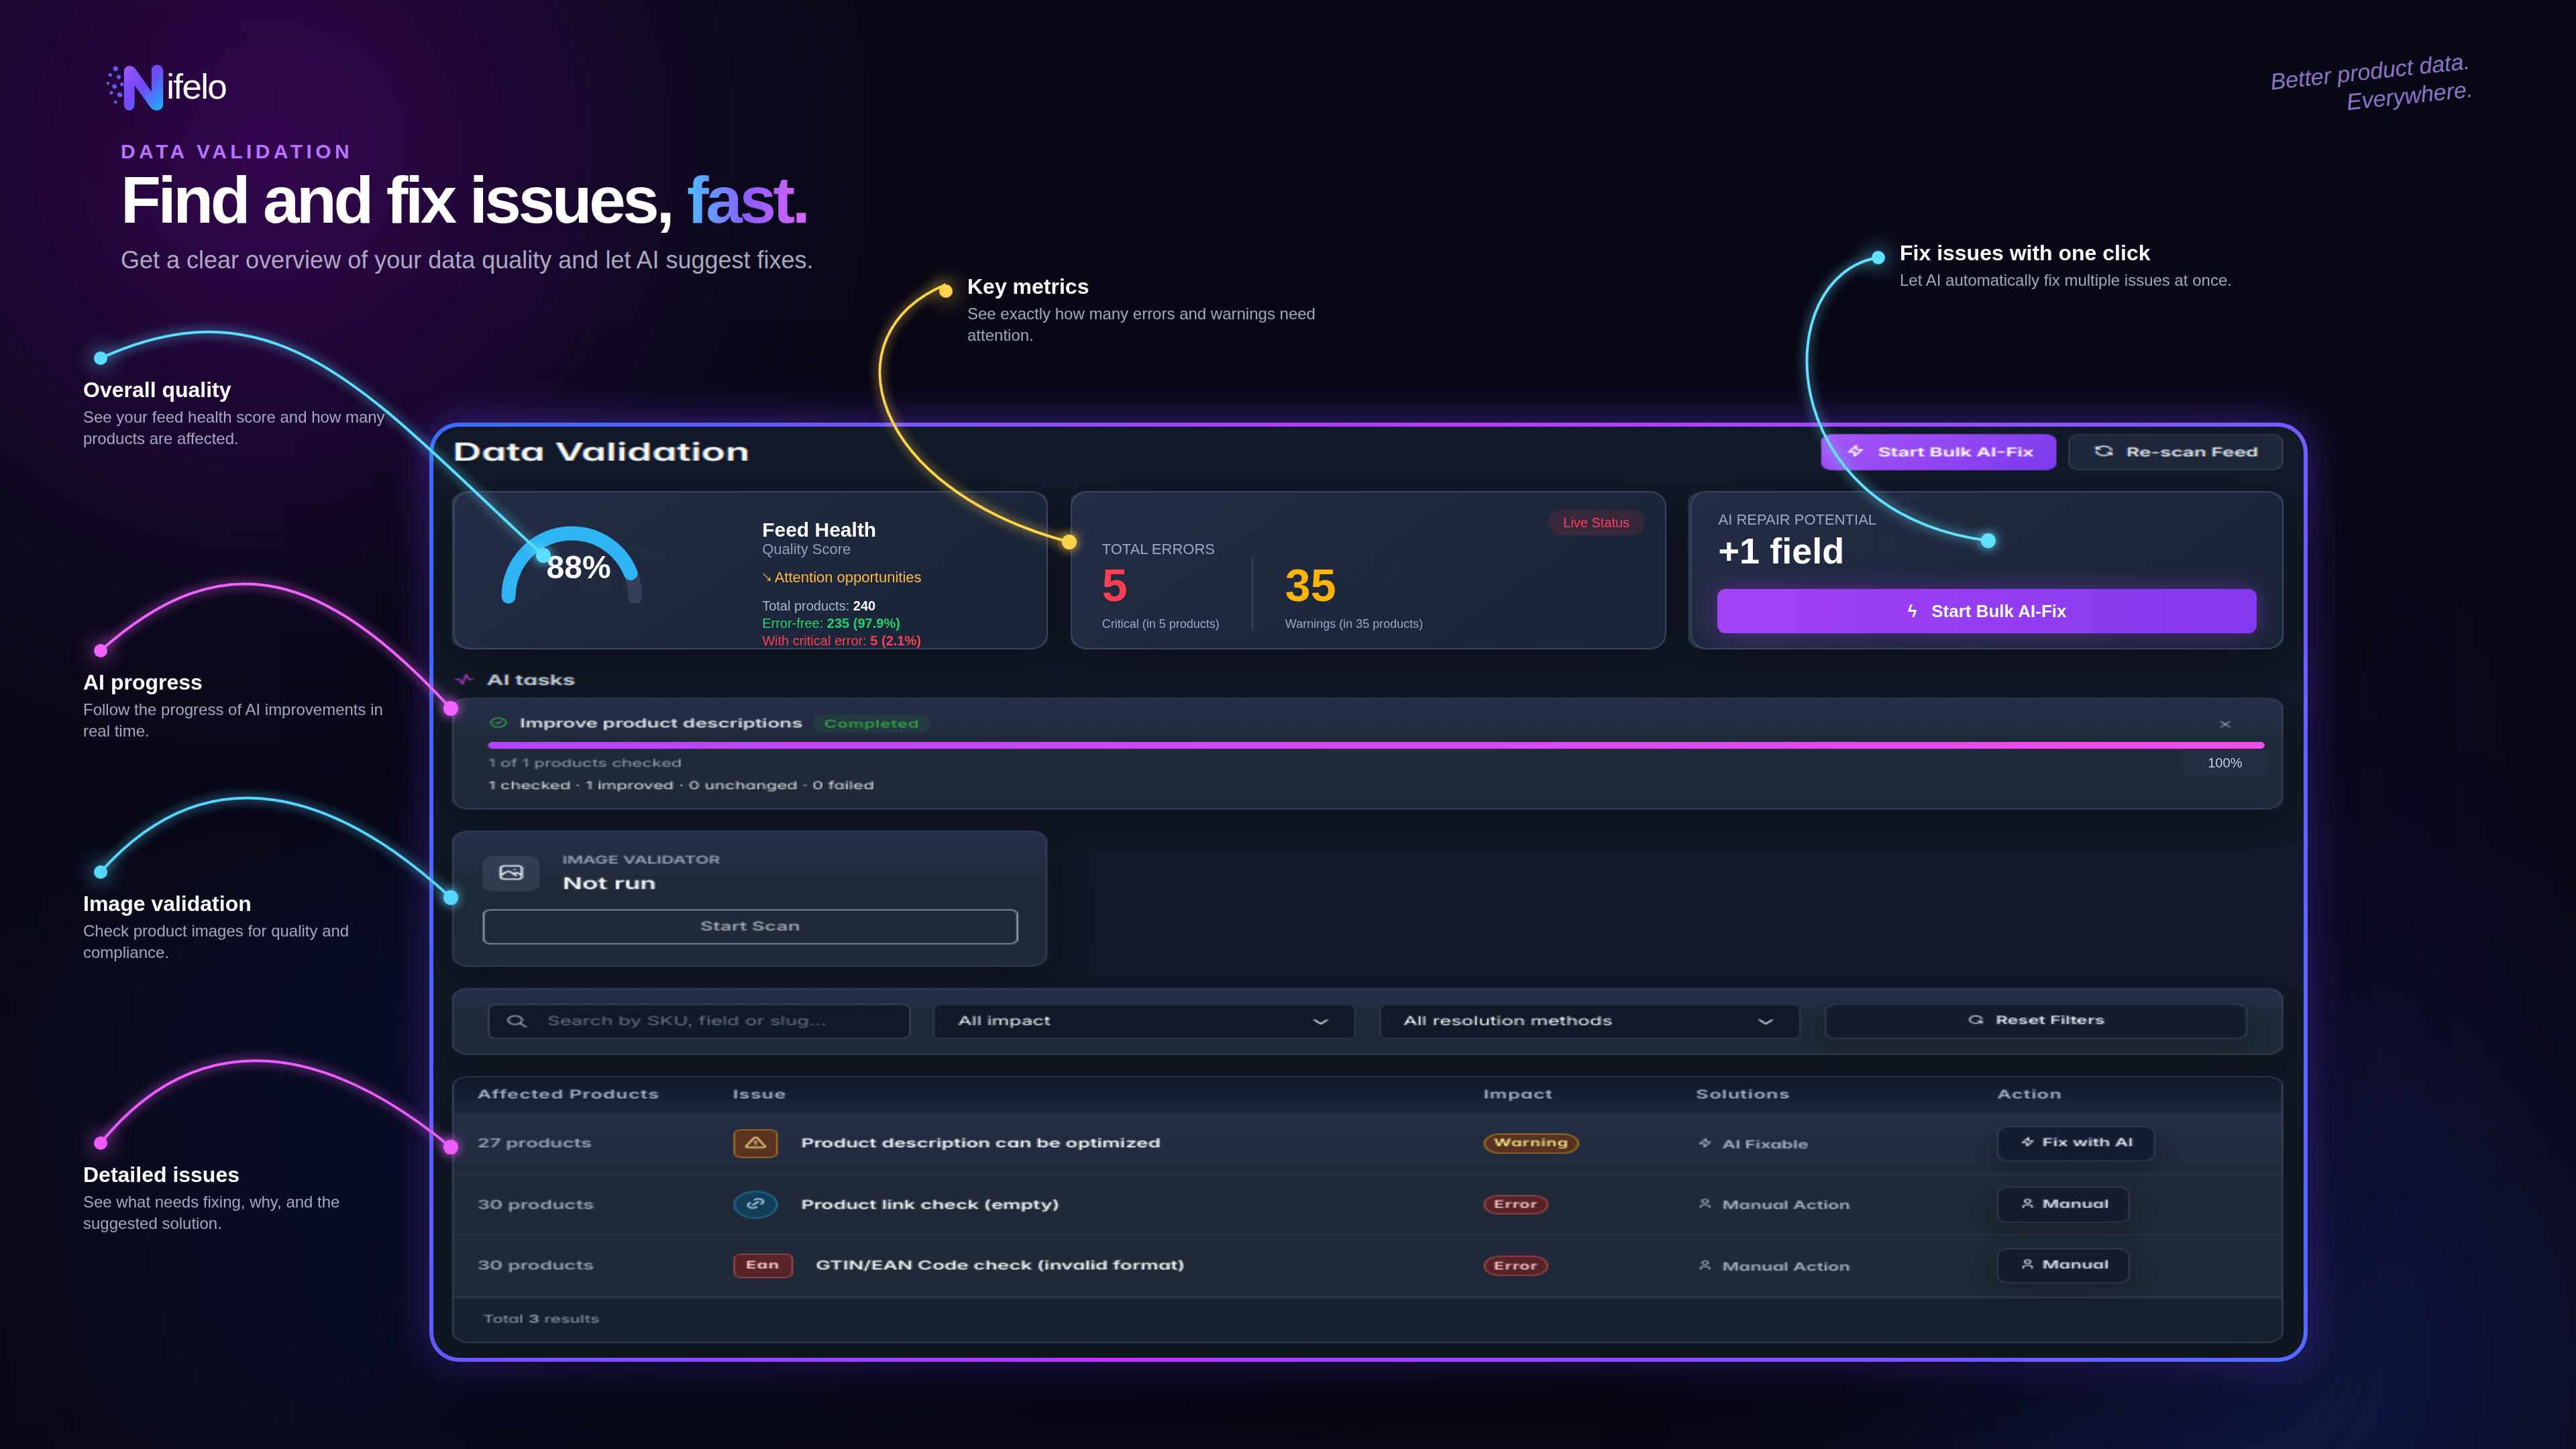Click the Reset Filters button
The width and height of the screenshot is (2576, 1449).
coord(2035,1020)
